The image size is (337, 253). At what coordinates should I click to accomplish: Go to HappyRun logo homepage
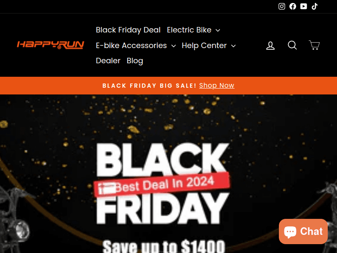[x=51, y=45]
